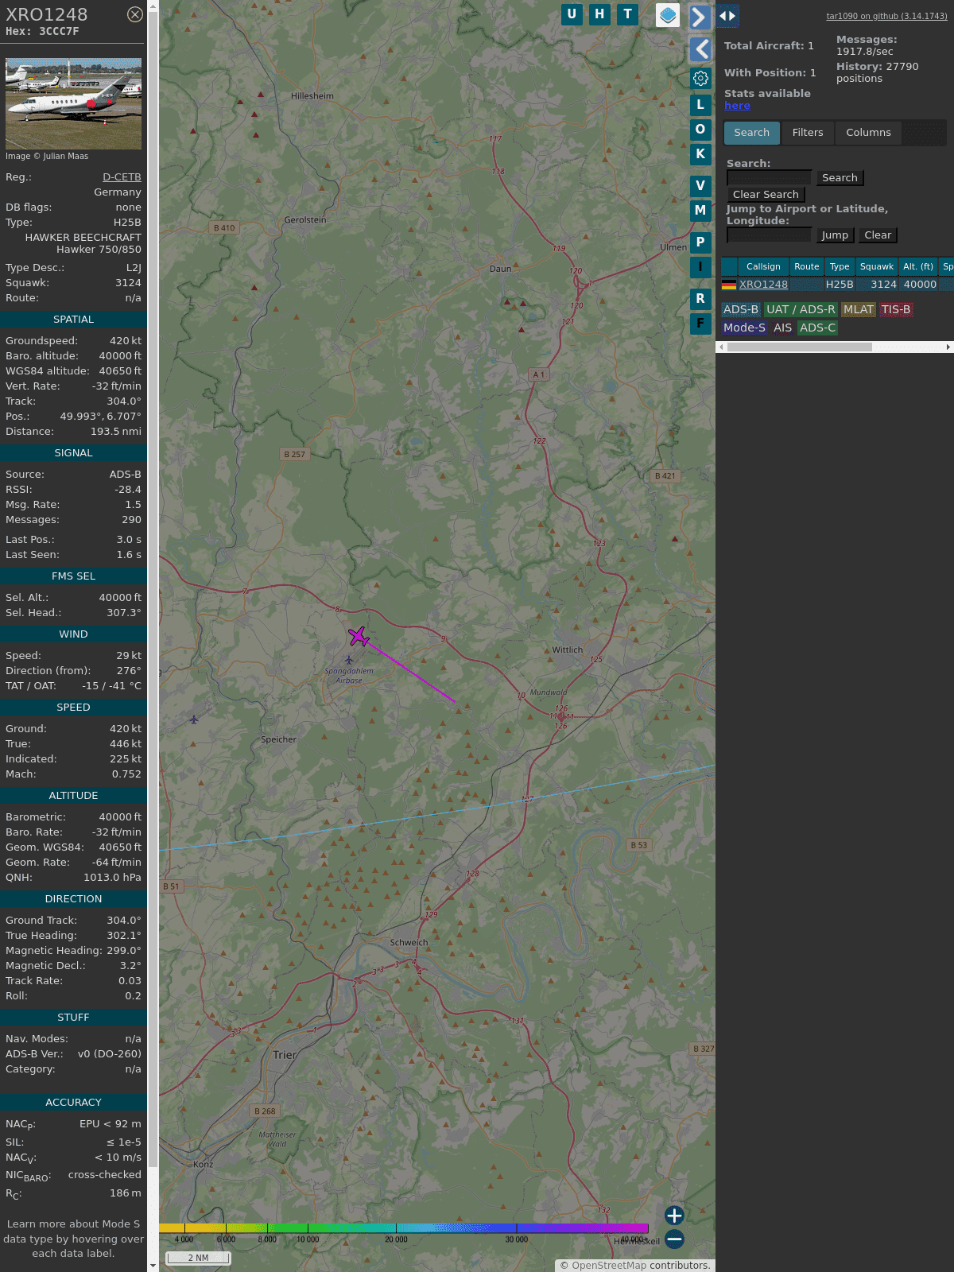954x1272 pixels.
Task: Click the Squawk value 3124 in panel
Action: click(x=128, y=283)
